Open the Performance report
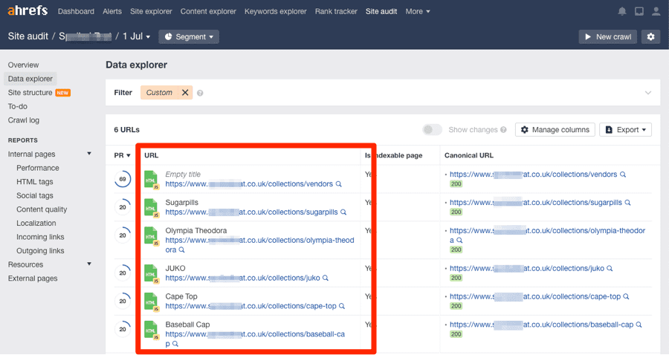This screenshot has height=355, width=669. click(x=38, y=168)
